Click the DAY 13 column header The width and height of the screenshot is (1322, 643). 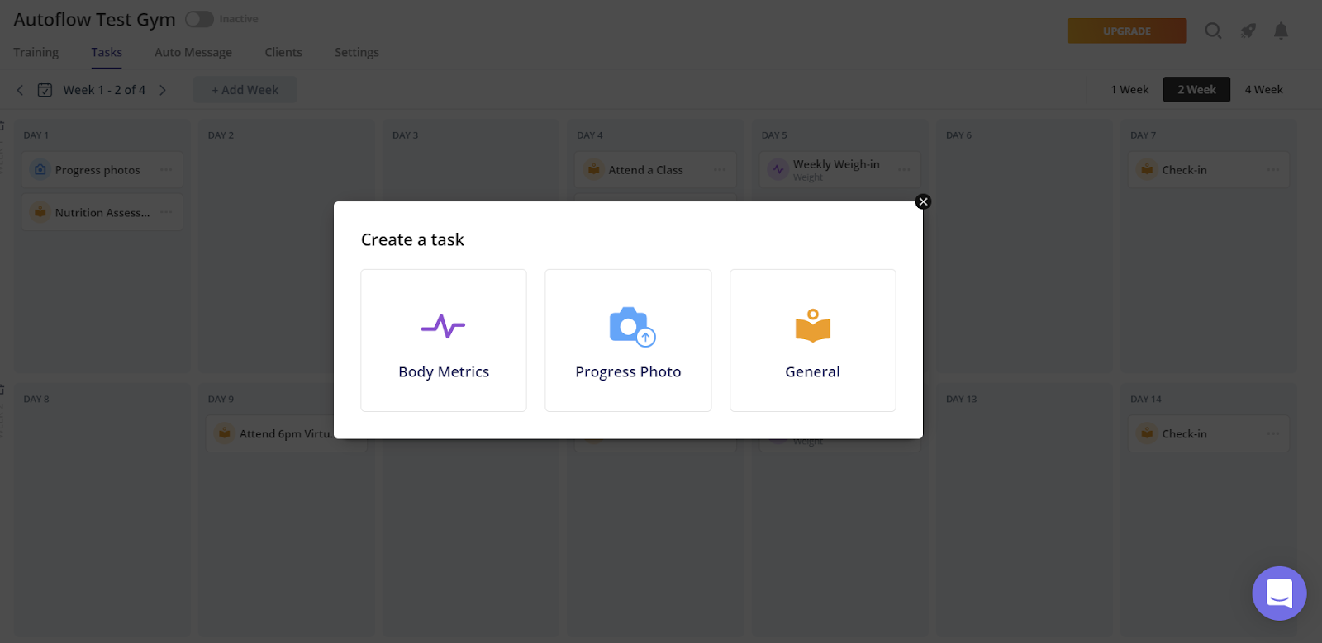(x=961, y=400)
